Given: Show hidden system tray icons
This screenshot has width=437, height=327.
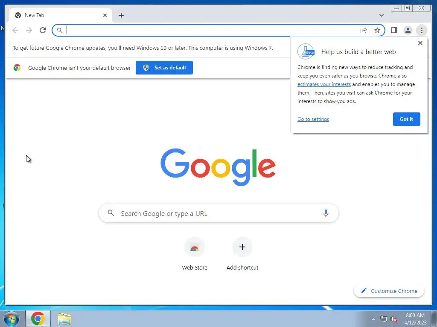Looking at the screenshot, I should (373, 319).
